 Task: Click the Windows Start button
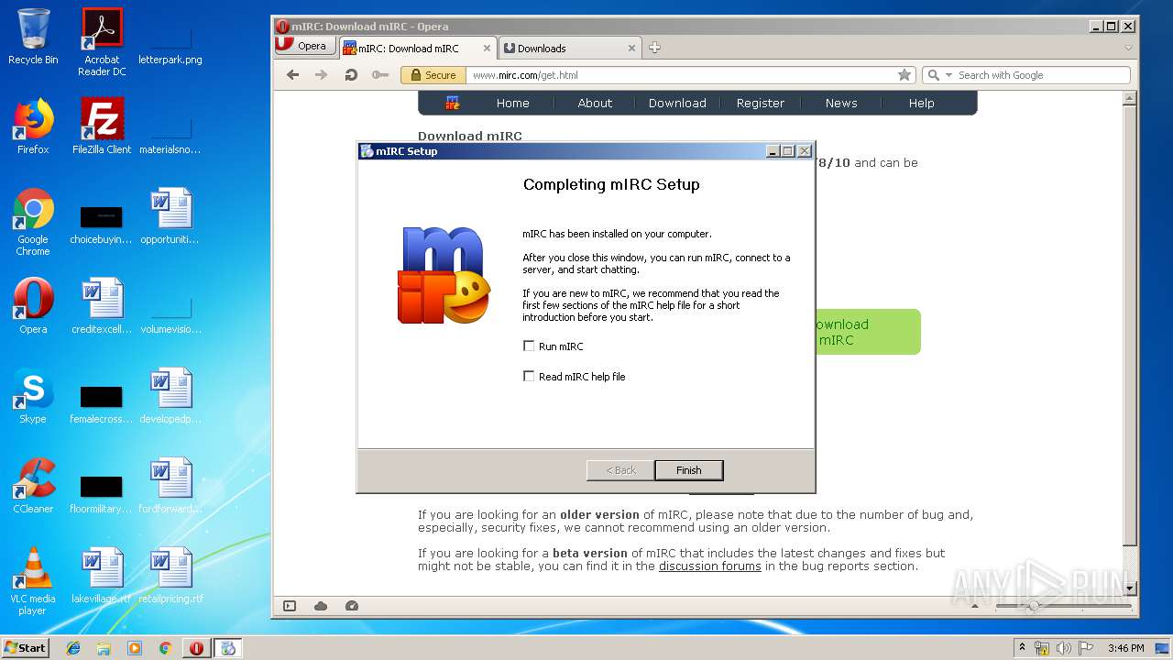click(x=25, y=647)
